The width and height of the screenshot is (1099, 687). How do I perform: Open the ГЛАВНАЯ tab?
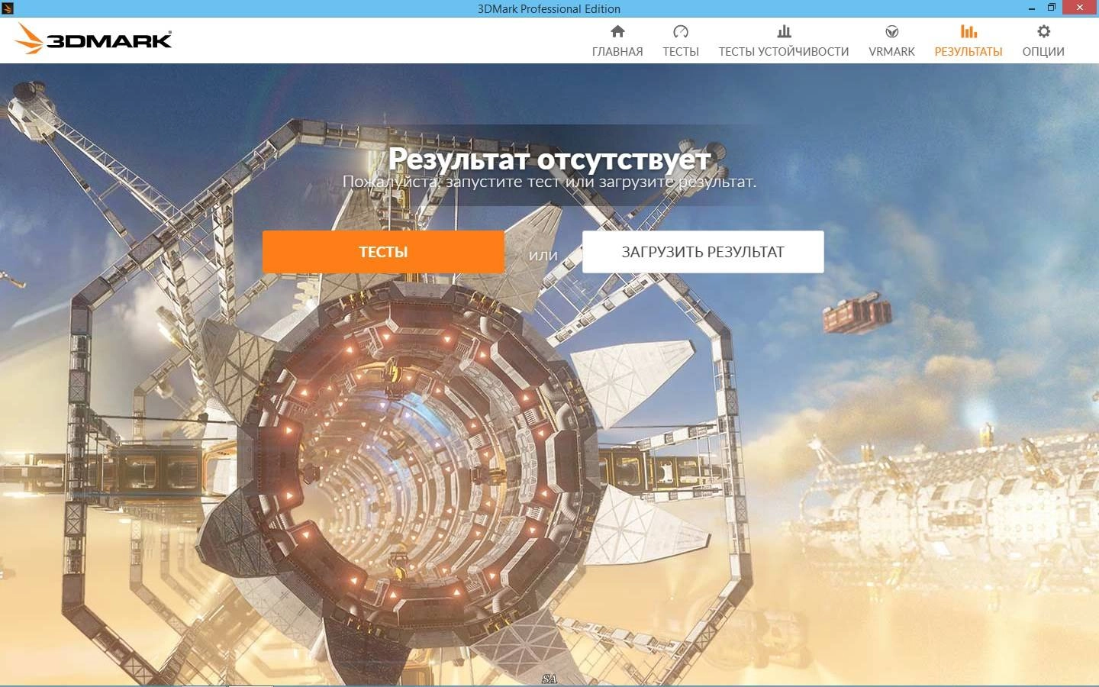[x=617, y=51]
